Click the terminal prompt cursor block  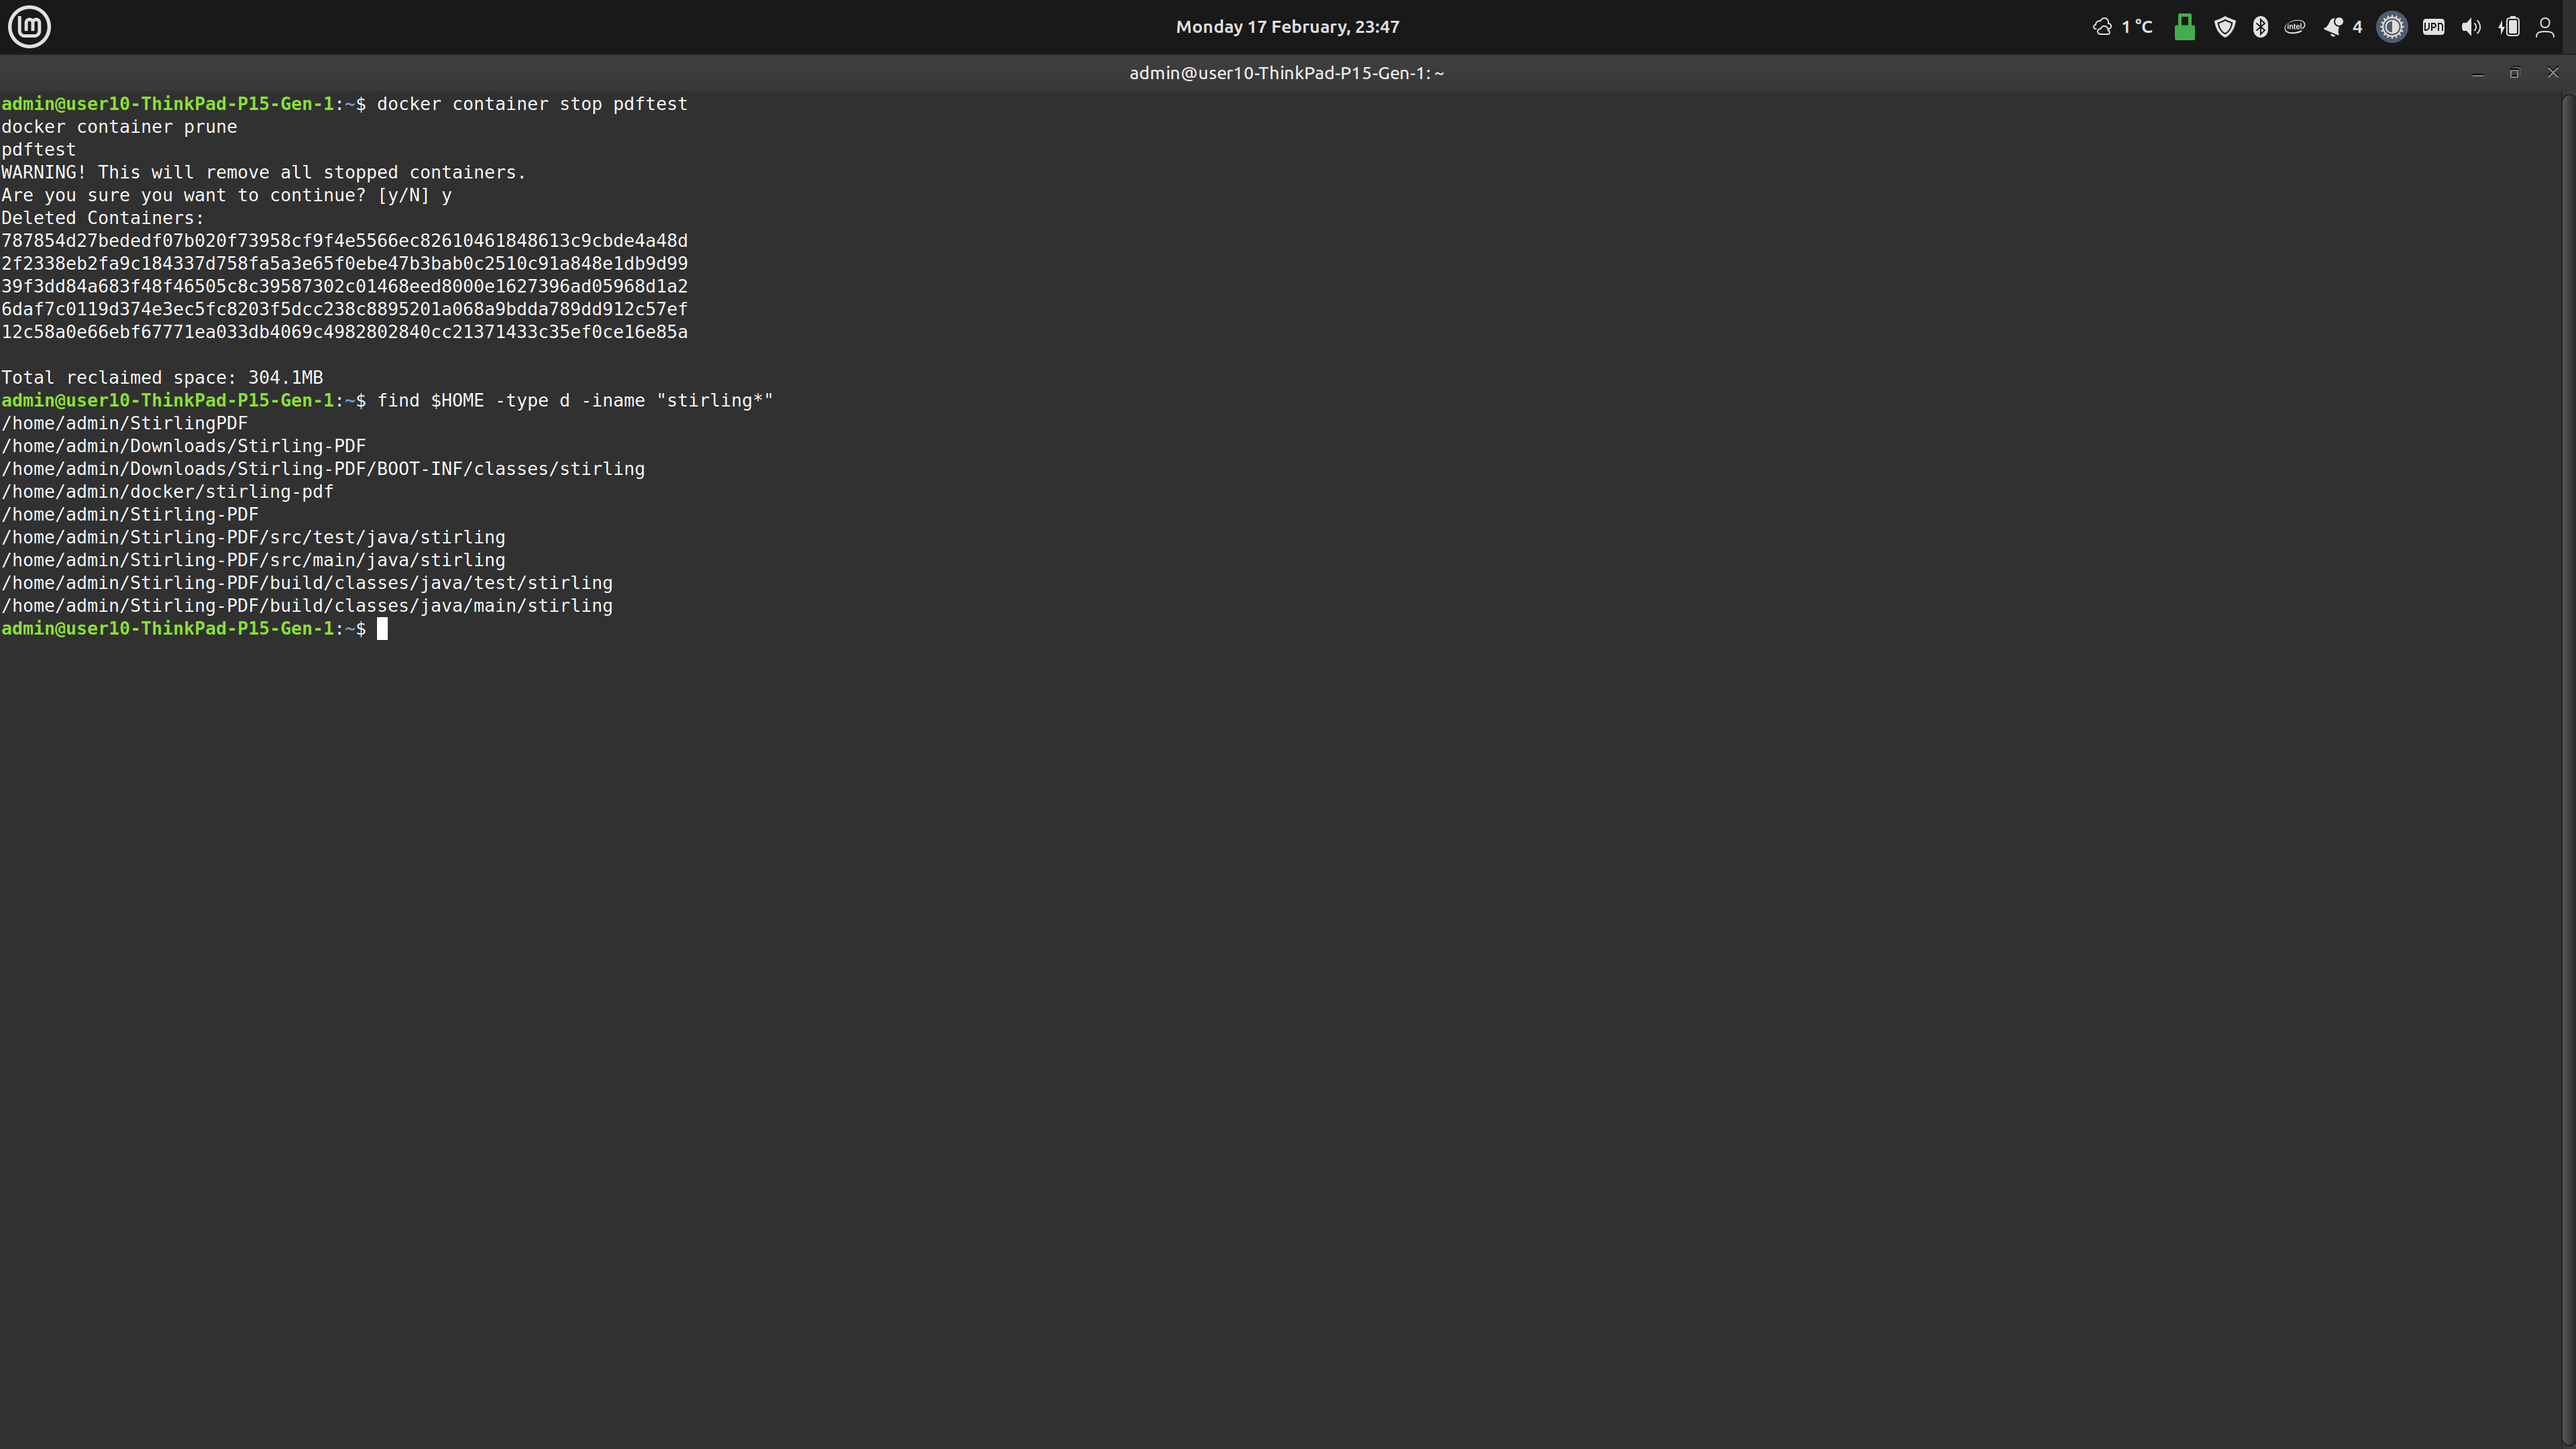pos(382,629)
